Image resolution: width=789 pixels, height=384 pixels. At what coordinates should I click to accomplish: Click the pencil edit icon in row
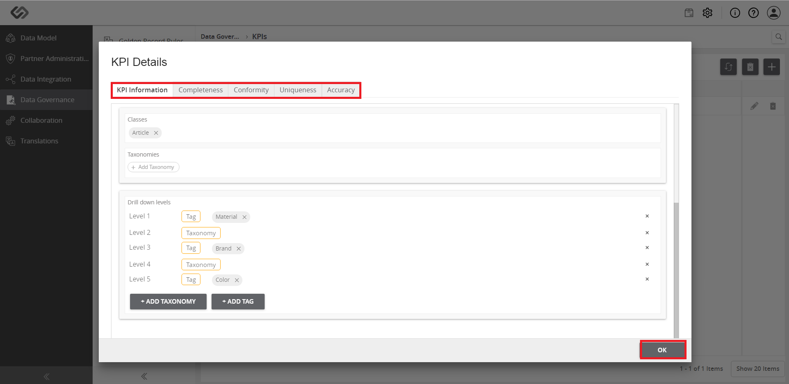(x=754, y=106)
